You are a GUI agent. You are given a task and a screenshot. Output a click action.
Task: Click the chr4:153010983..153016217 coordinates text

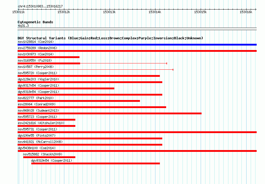click(x=40, y=6)
